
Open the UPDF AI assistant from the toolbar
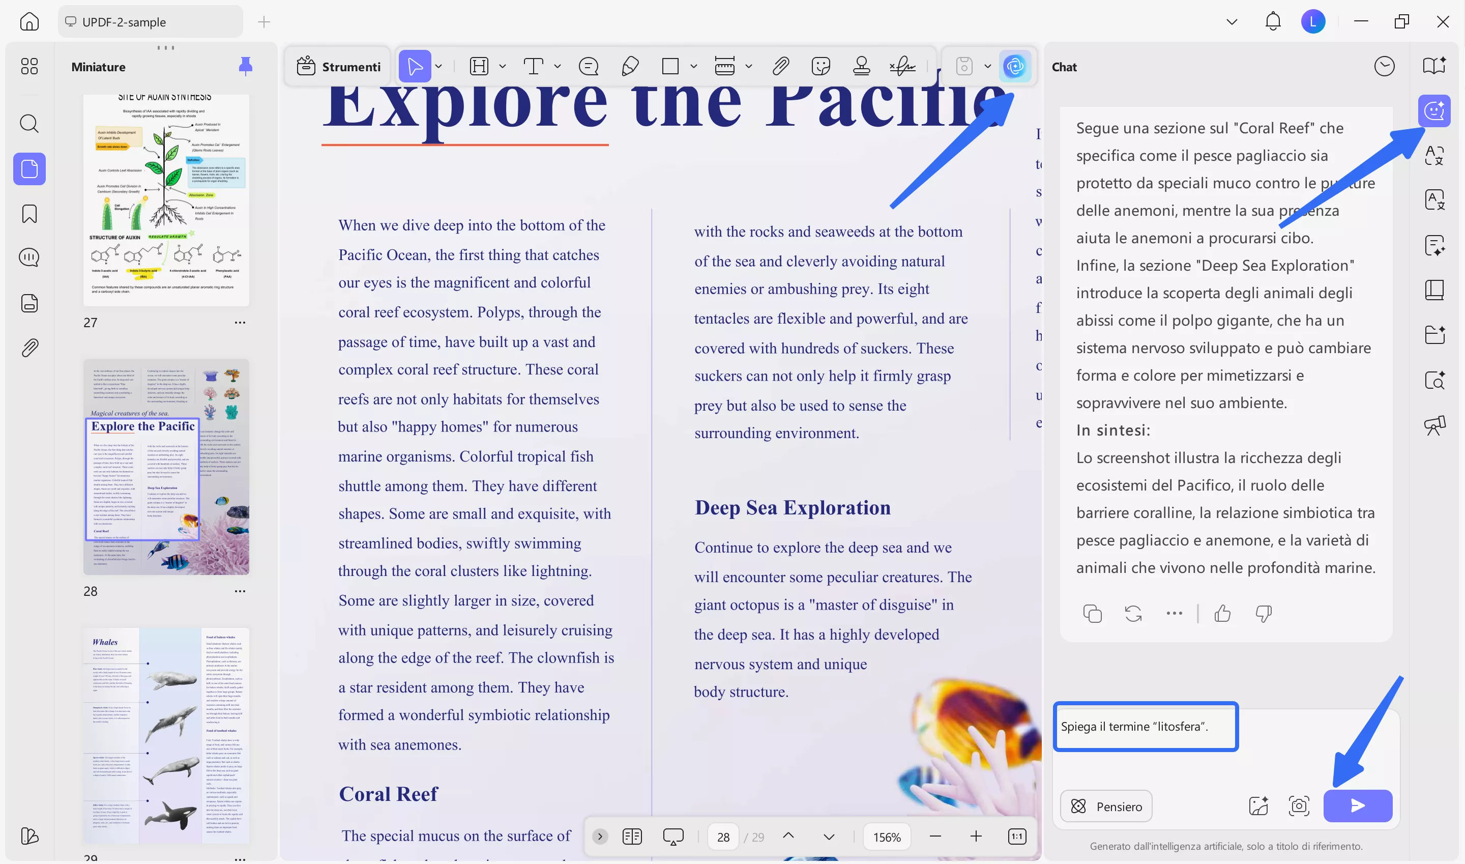click(x=1016, y=66)
